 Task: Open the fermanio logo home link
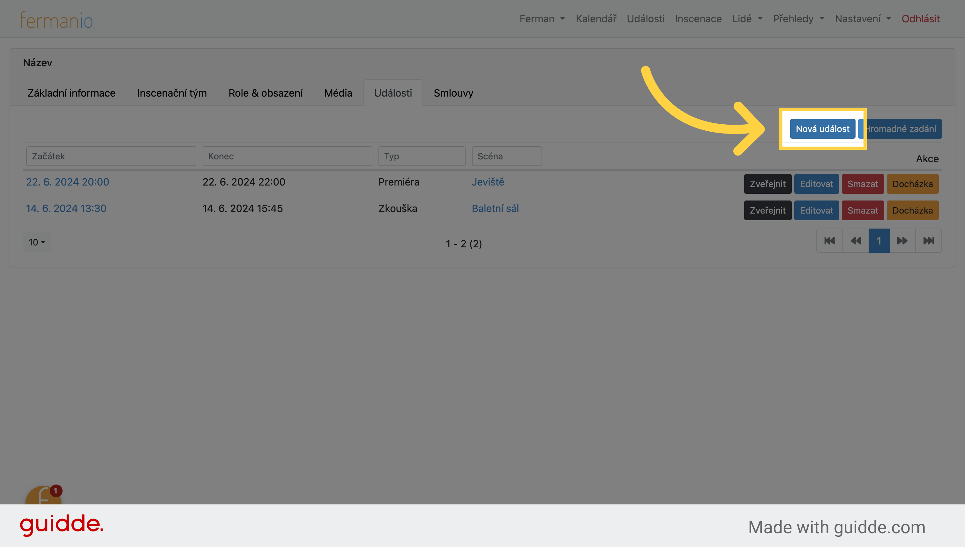(56, 20)
